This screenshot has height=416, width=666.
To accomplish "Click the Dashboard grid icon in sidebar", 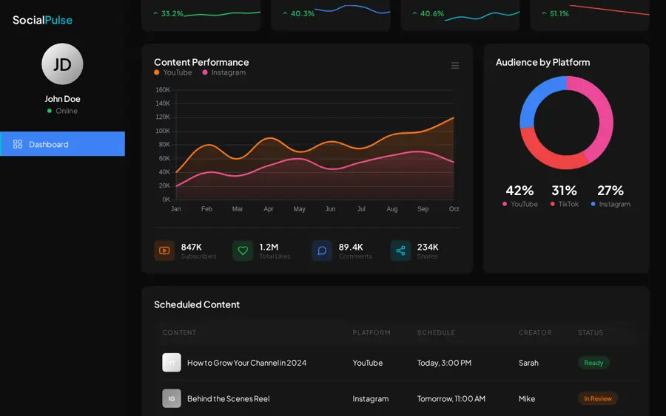I will click(18, 144).
